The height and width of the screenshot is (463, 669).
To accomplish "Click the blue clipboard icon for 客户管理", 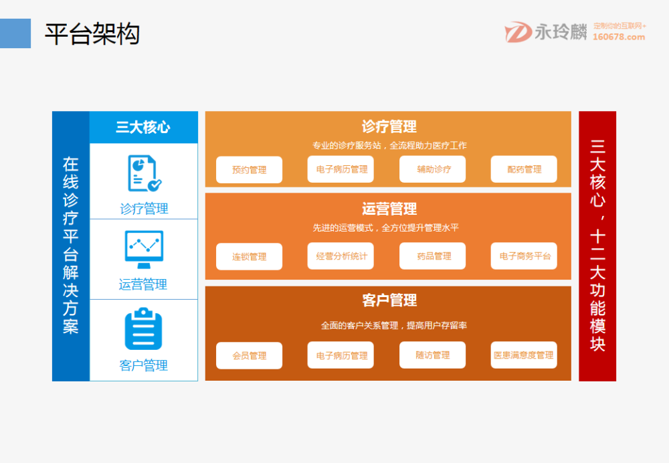I will [x=143, y=329].
